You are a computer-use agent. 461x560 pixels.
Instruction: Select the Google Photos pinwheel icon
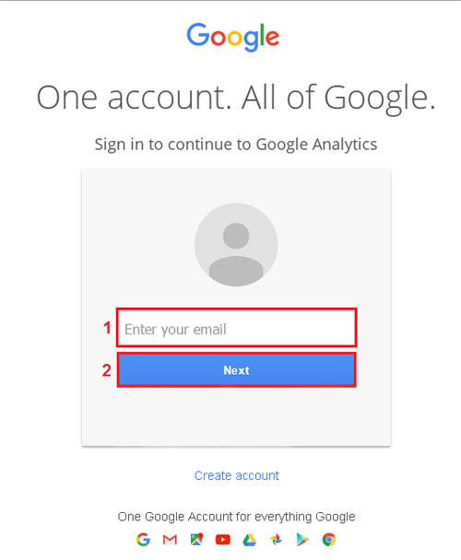(x=276, y=540)
